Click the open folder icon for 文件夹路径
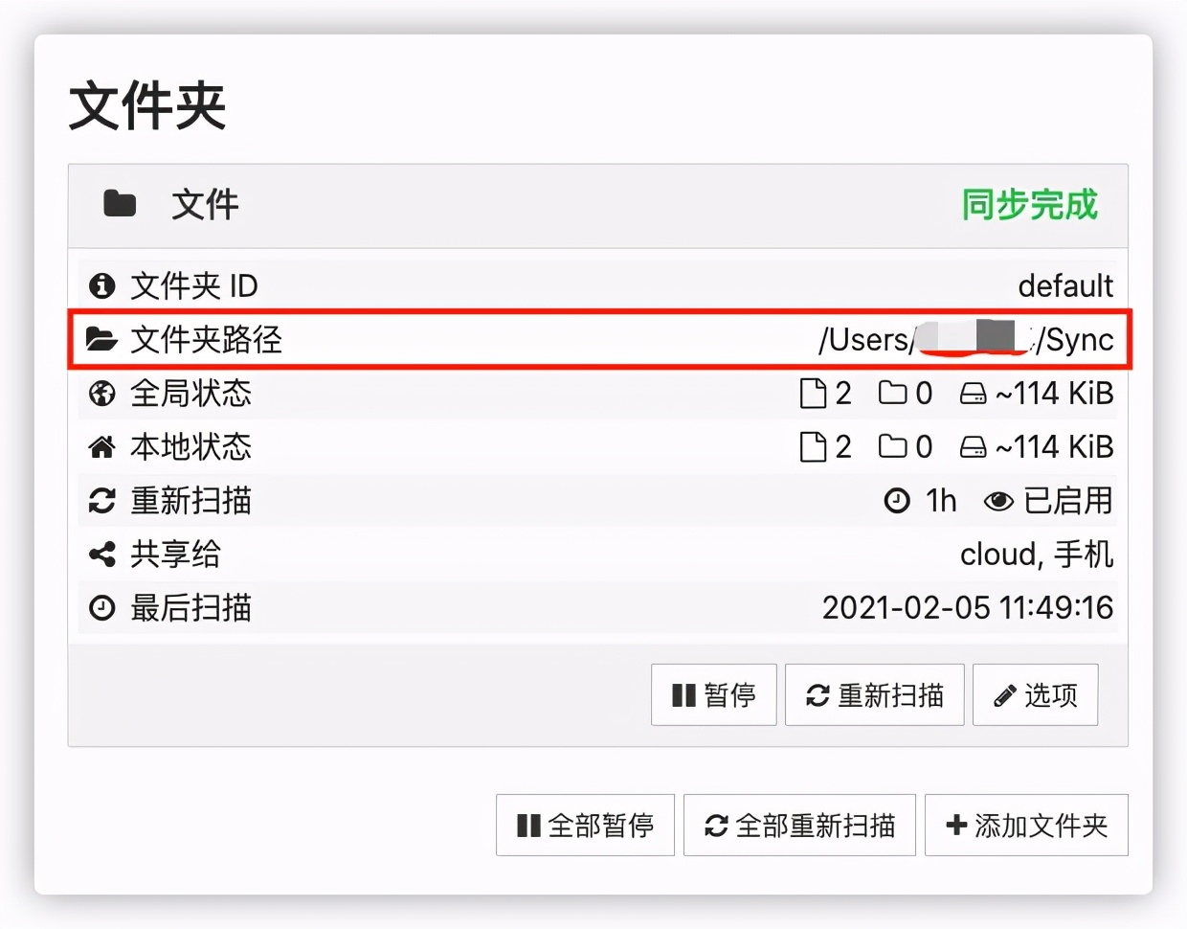Image resolution: width=1187 pixels, height=929 pixels. tap(101, 338)
